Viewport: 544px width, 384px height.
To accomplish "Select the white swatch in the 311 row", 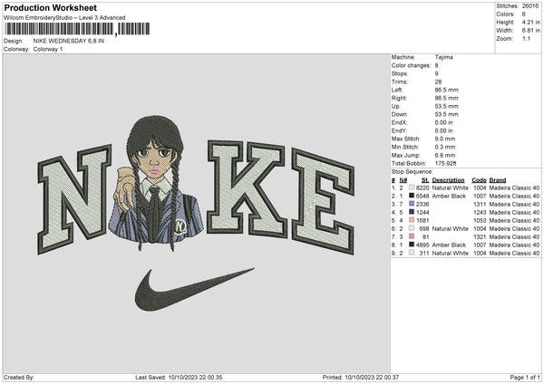I will tap(412, 253).
